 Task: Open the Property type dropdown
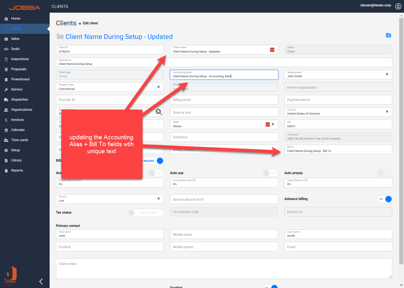(x=107, y=87)
